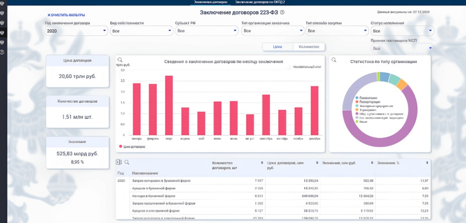Sort table by Цена договоров column arrows

[317, 163]
